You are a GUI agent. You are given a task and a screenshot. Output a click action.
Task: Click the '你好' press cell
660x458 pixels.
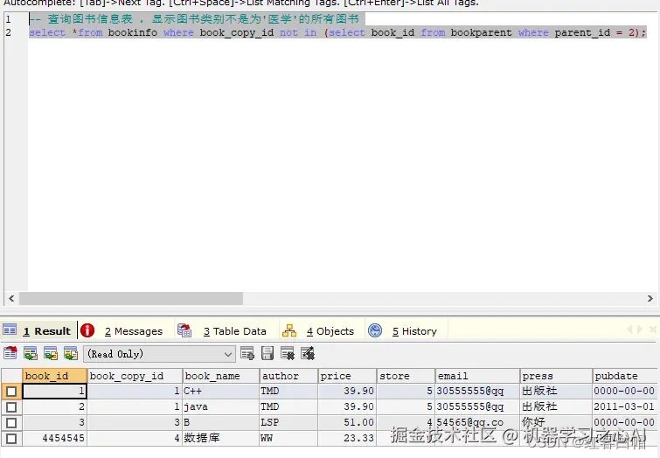tap(556, 422)
